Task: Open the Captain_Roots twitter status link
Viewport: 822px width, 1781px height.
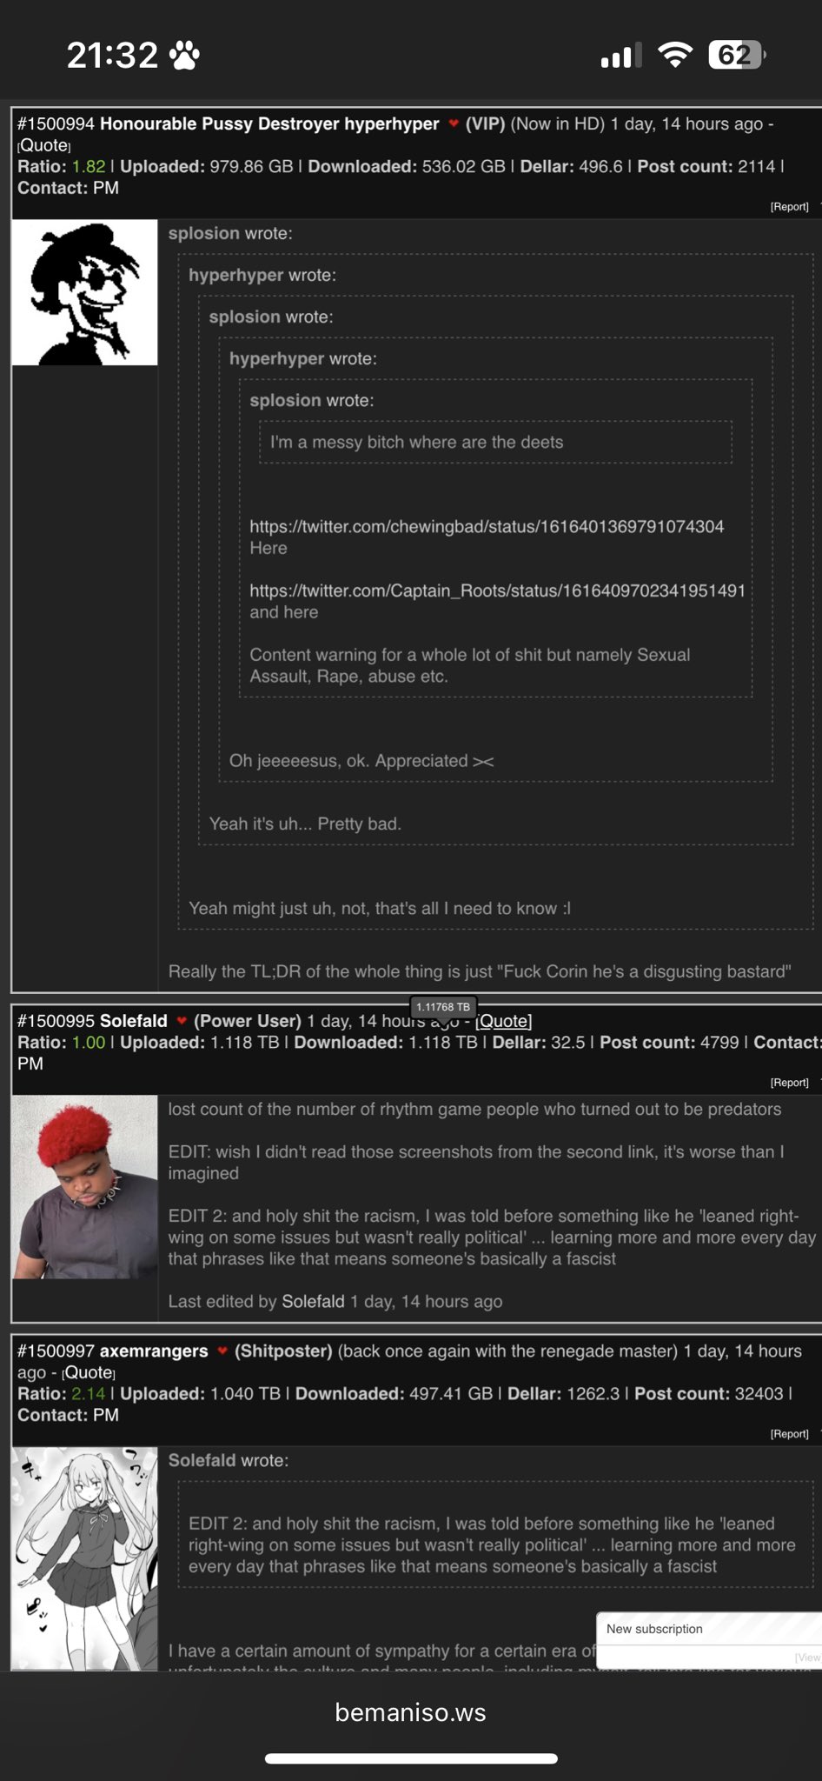Action: (x=497, y=590)
